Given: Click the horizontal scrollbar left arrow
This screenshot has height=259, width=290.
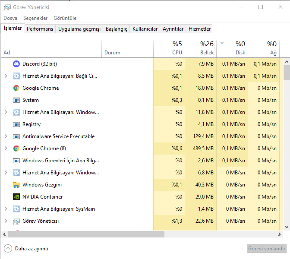Looking at the screenshot, I should coord(4,234).
